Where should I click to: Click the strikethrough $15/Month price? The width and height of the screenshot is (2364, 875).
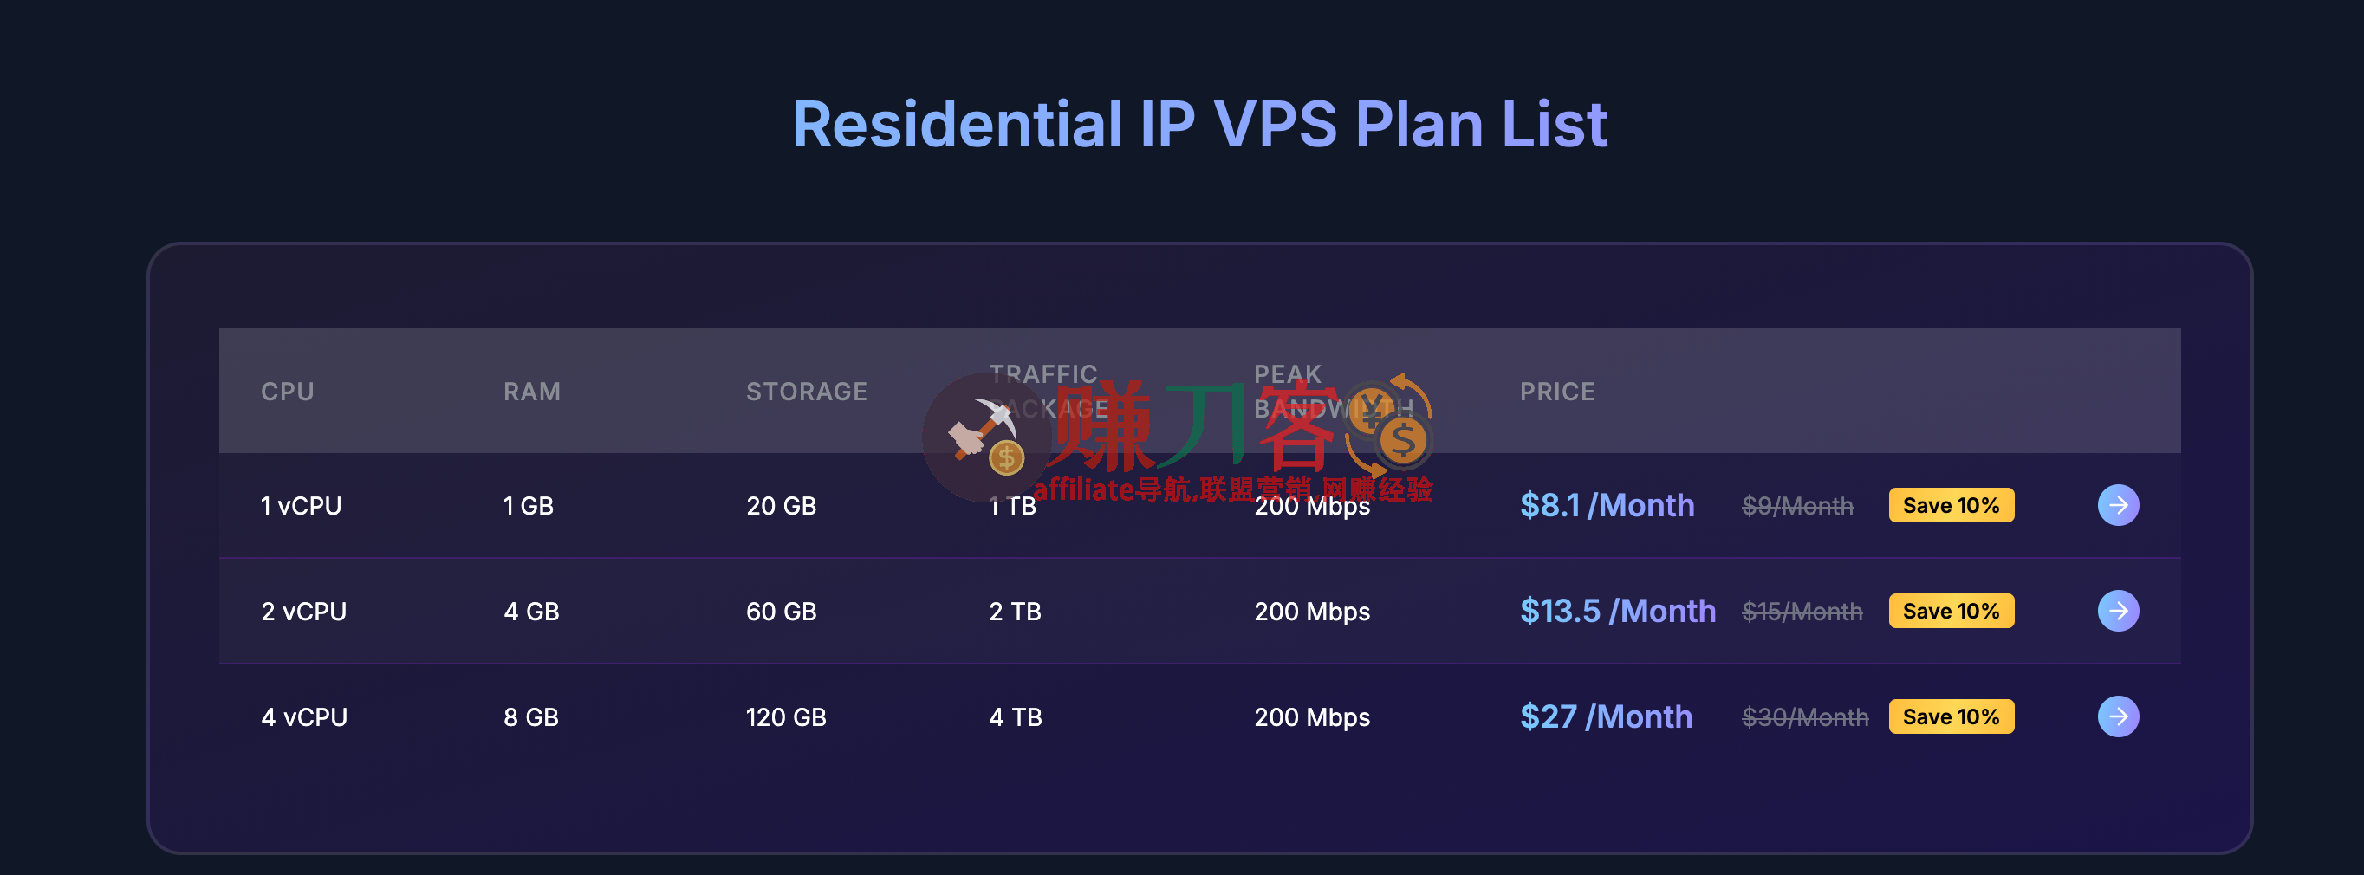click(1802, 610)
